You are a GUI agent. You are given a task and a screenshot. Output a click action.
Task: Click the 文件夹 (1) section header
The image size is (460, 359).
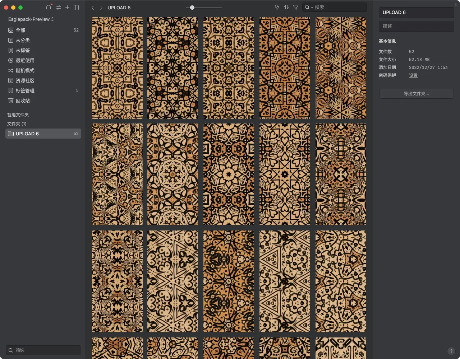click(17, 124)
